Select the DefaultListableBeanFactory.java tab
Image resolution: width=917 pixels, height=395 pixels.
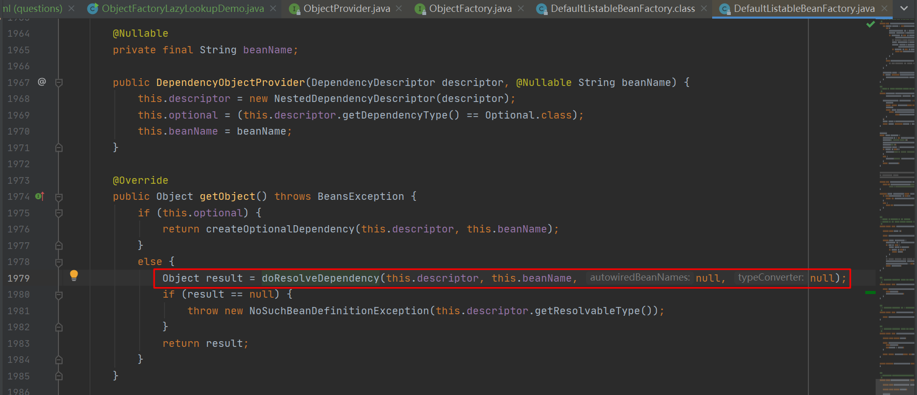[x=804, y=8]
